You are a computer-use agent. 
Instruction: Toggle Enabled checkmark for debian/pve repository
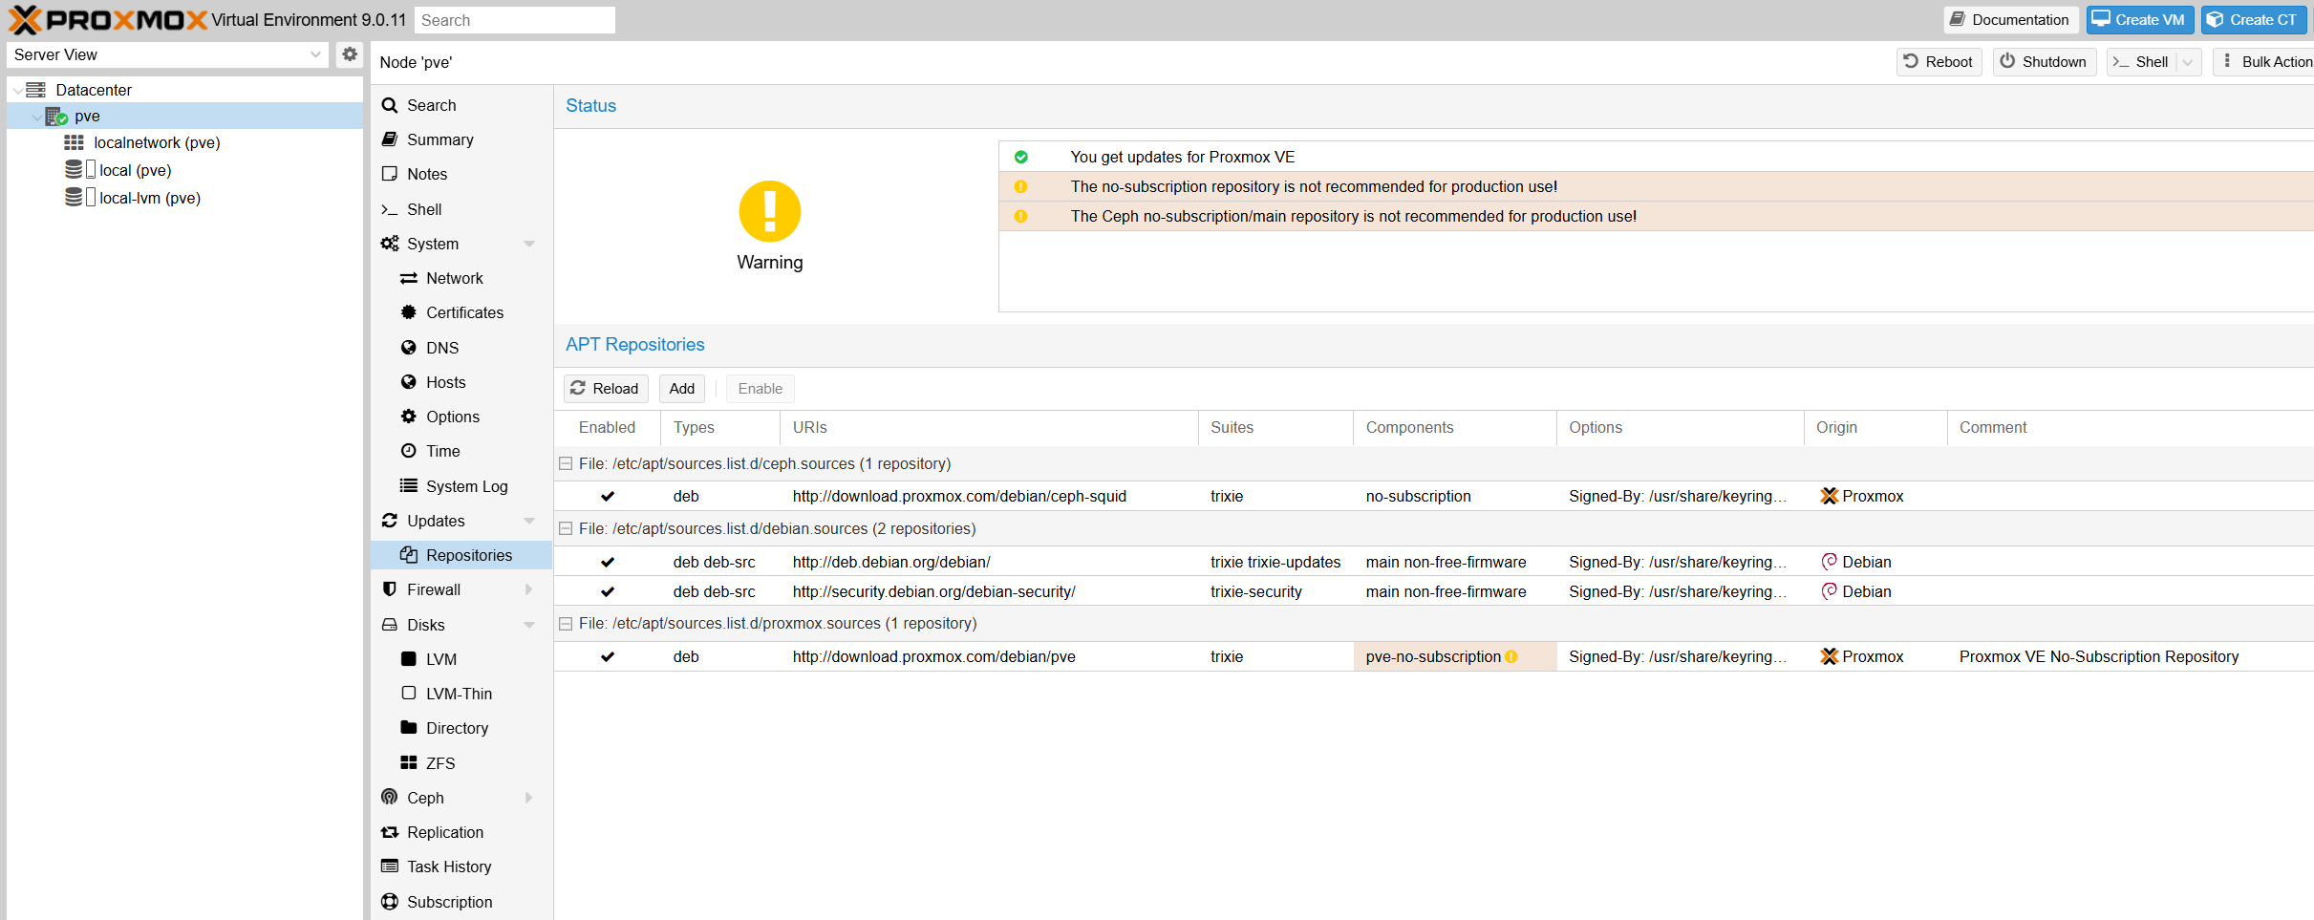tap(608, 656)
